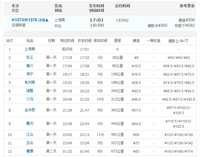Open the 杭州南 station link

[30, 83]
